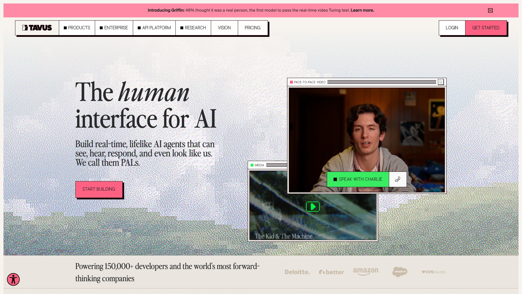Click the Amazon logo

(x=365, y=272)
